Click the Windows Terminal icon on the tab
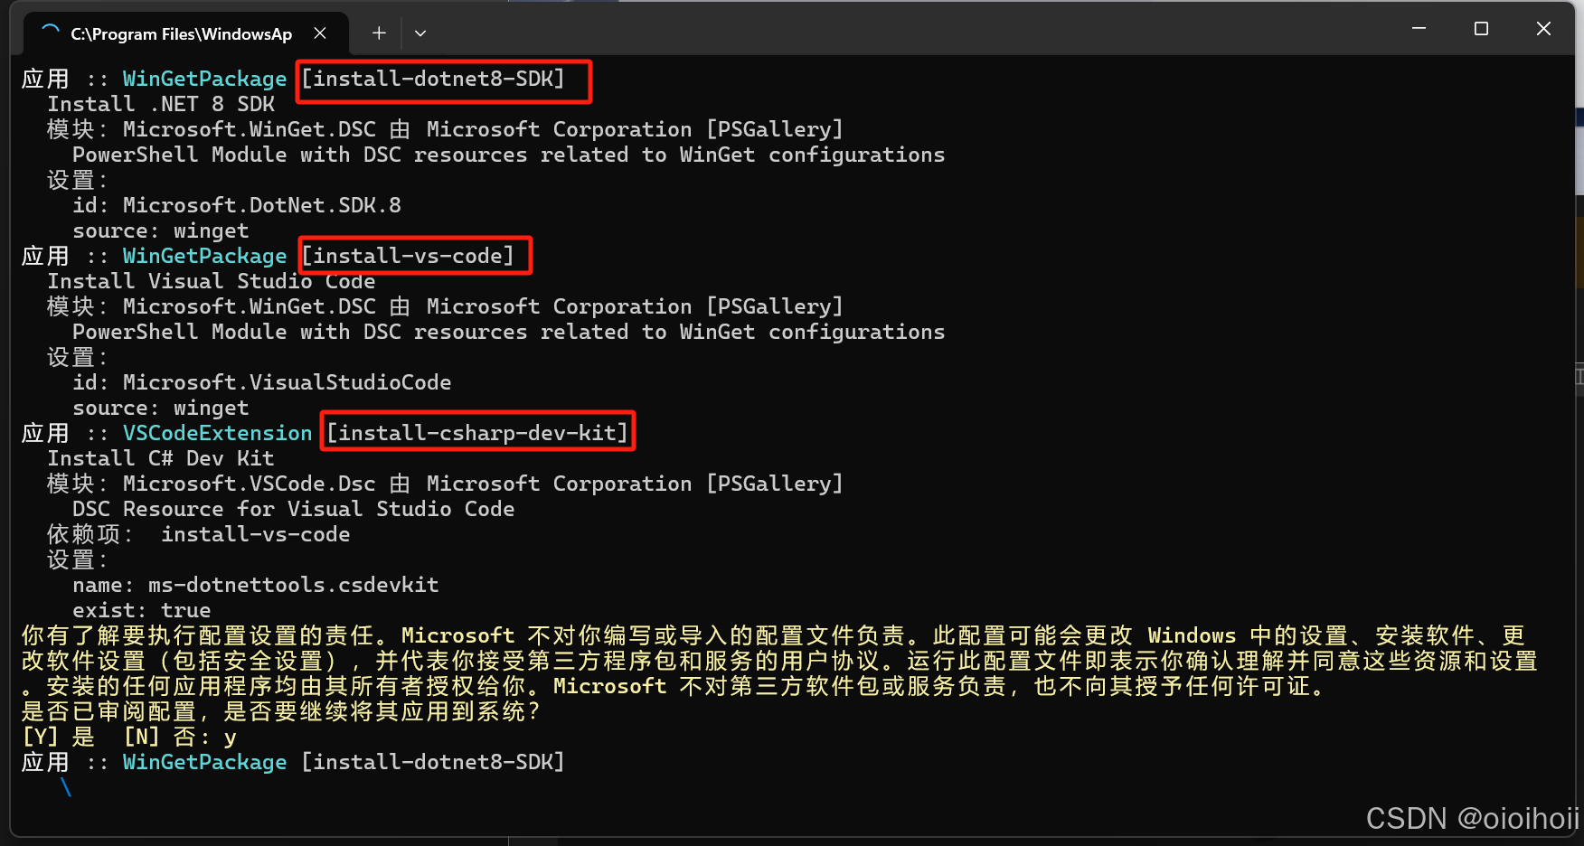Screen dimensions: 1584x846 [x=49, y=33]
